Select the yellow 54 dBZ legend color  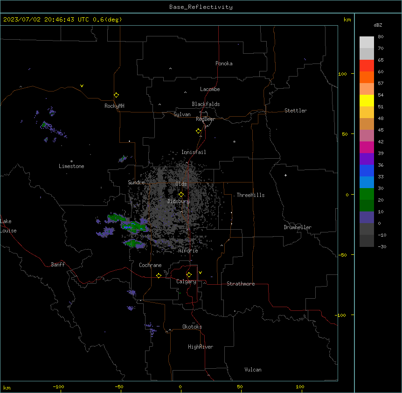coord(367,100)
